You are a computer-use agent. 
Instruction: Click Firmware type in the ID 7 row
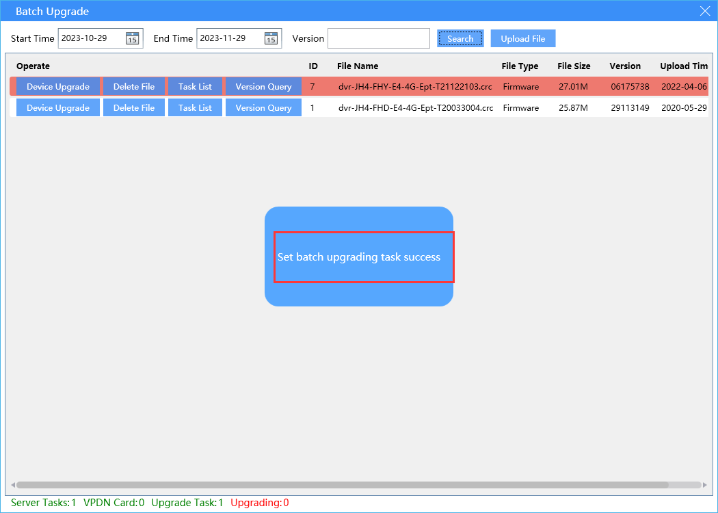point(520,87)
